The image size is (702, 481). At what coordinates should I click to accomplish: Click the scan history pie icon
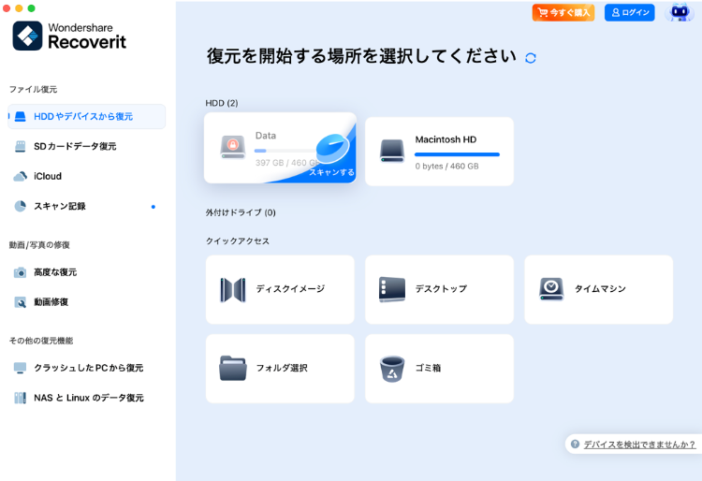21,206
